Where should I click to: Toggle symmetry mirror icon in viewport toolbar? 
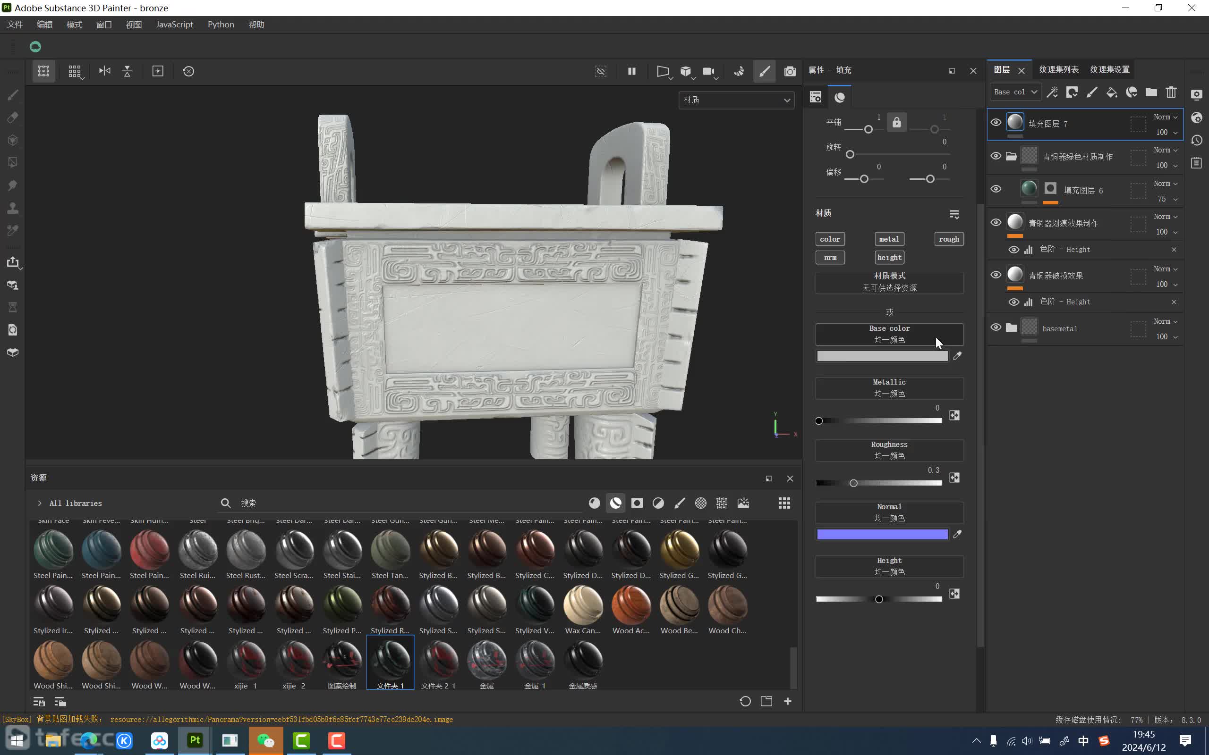104,71
